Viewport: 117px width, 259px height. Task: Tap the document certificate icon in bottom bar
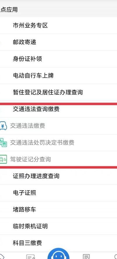pos(86,257)
